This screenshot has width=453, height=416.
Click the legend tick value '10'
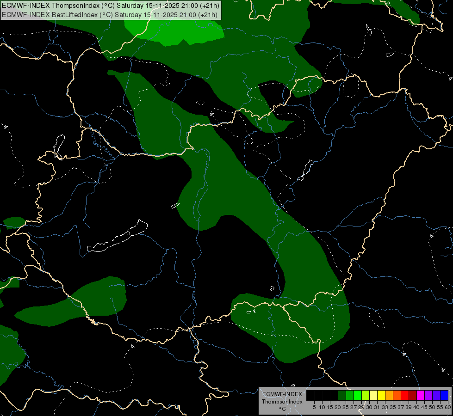[x=322, y=407]
